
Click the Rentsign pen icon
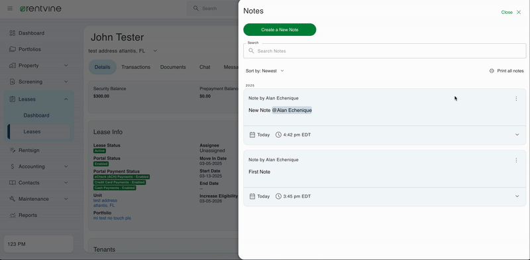tap(13, 150)
